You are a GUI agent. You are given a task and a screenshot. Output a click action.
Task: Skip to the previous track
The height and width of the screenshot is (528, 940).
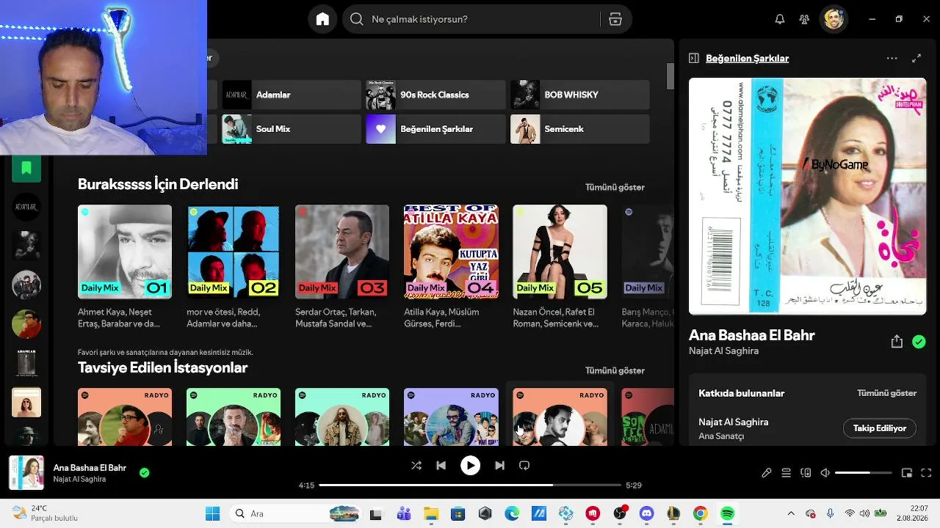(x=441, y=465)
